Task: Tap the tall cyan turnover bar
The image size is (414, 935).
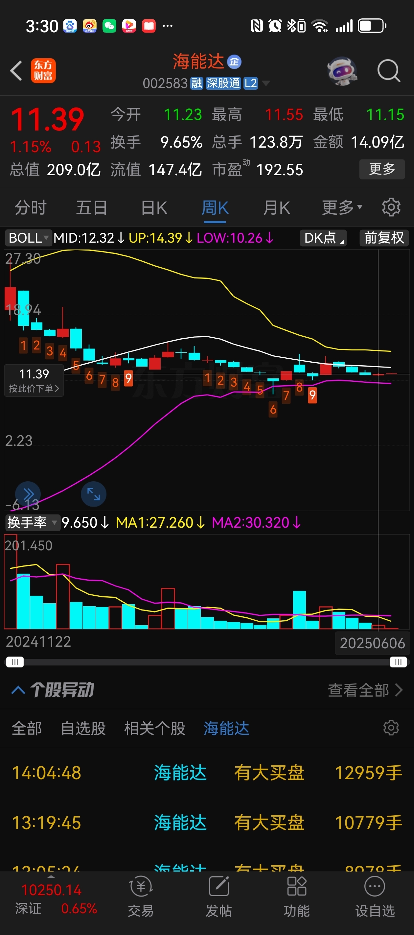Action: click(x=299, y=610)
